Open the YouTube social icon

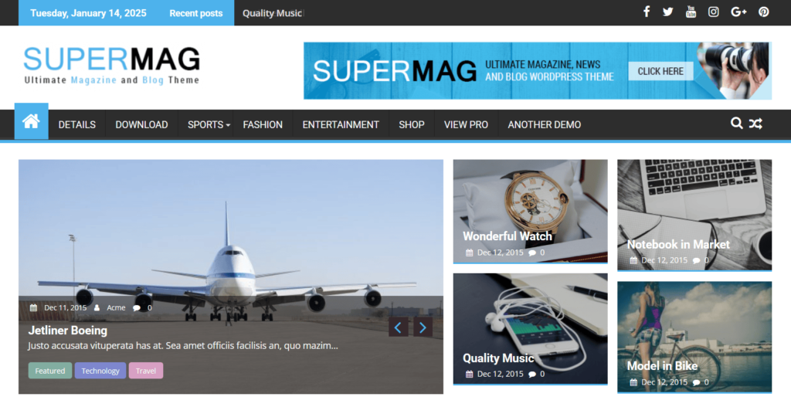coord(691,12)
